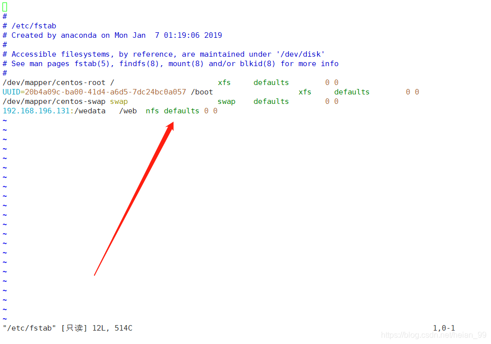Click 'defaults' on the nfs line

(x=181, y=111)
